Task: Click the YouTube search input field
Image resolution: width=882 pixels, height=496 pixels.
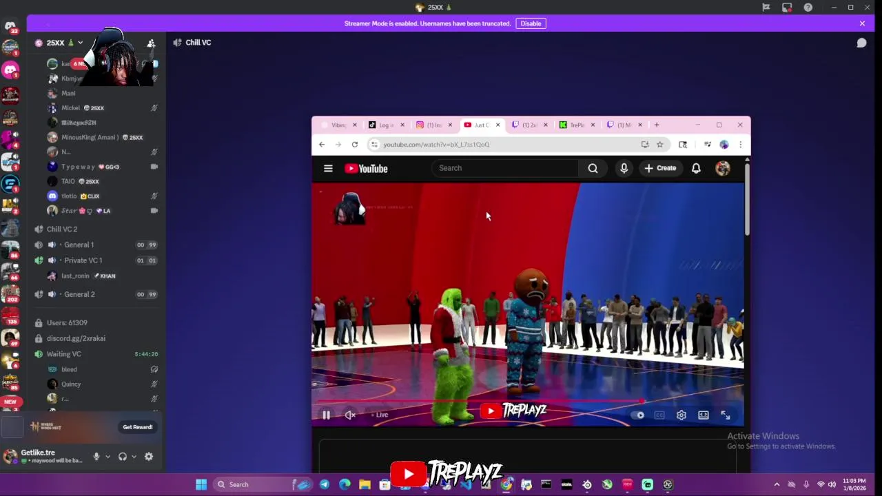Action: click(x=505, y=168)
